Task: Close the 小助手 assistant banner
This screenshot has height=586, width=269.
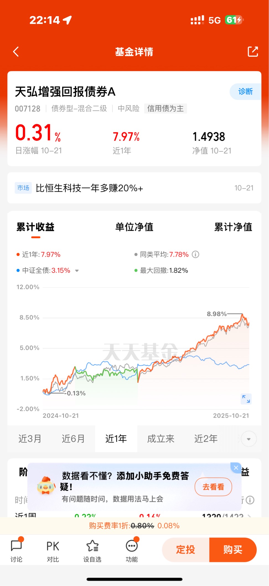Action: pos(236,468)
